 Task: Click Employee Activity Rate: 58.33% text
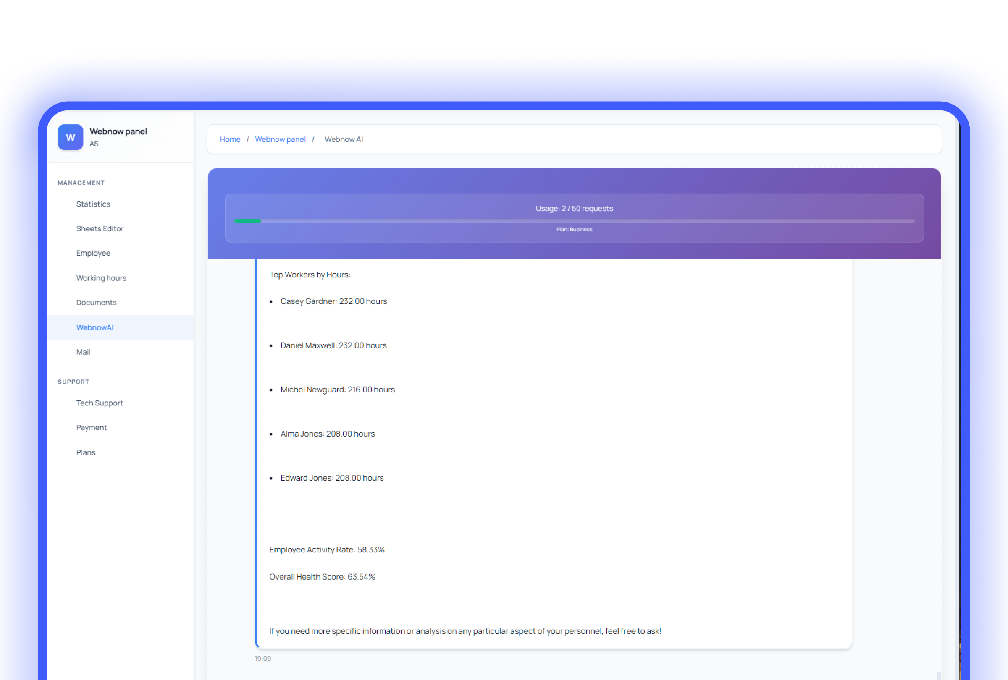327,549
